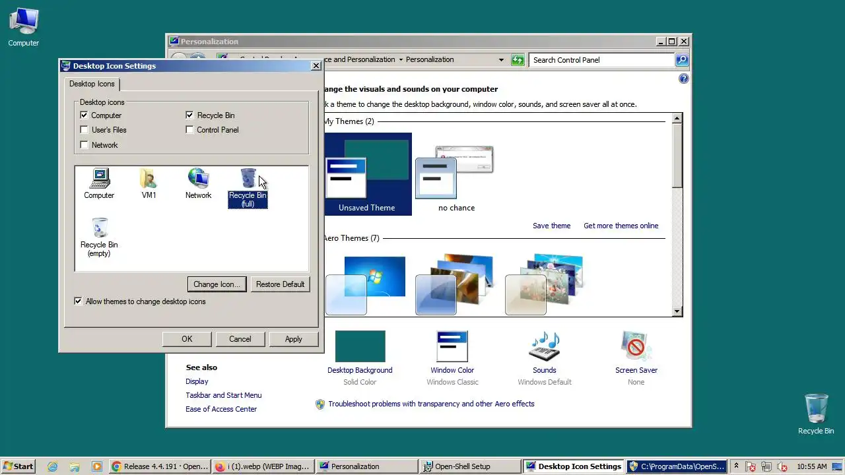
Task: Confirm with the OK button
Action: pyautogui.click(x=187, y=339)
